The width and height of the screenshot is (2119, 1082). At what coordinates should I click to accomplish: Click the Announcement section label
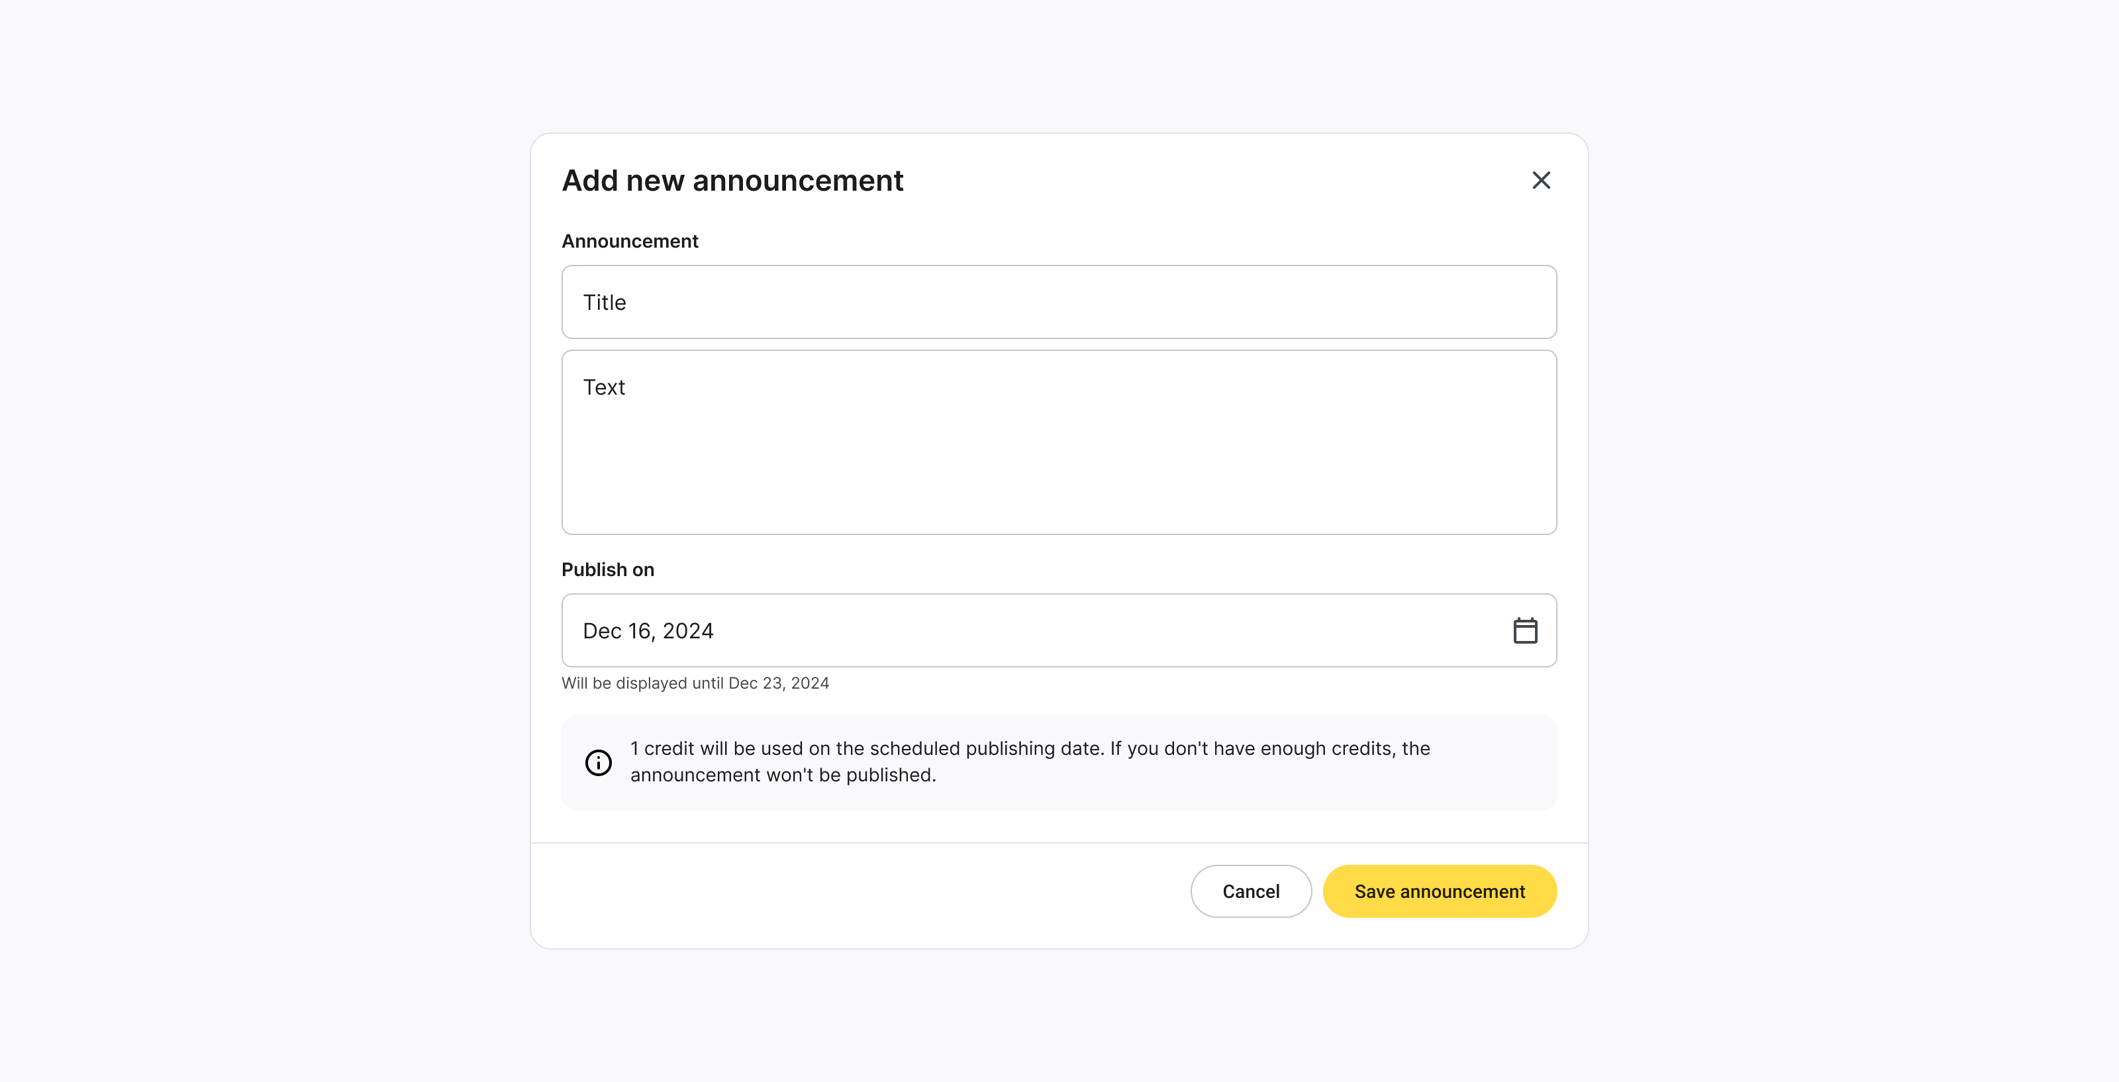pos(629,240)
